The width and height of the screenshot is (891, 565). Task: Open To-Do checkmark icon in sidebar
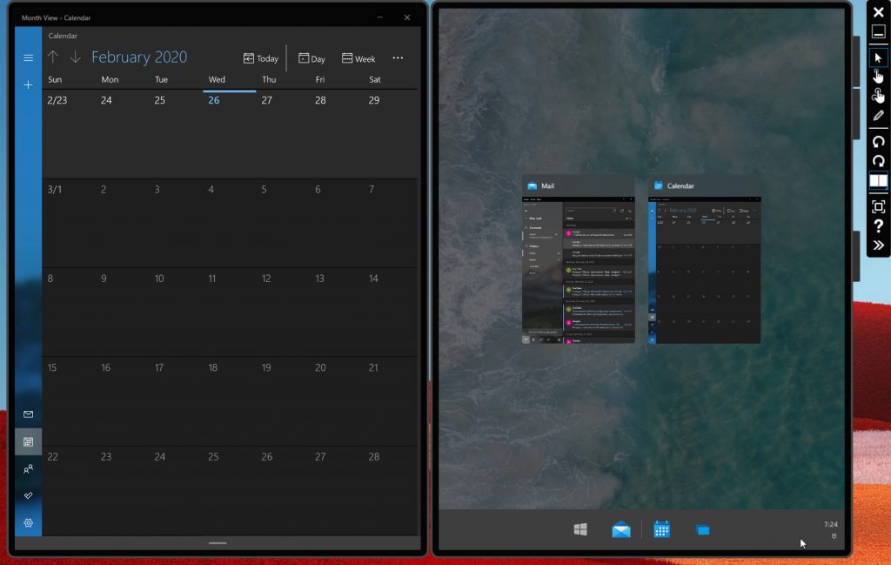click(x=28, y=495)
